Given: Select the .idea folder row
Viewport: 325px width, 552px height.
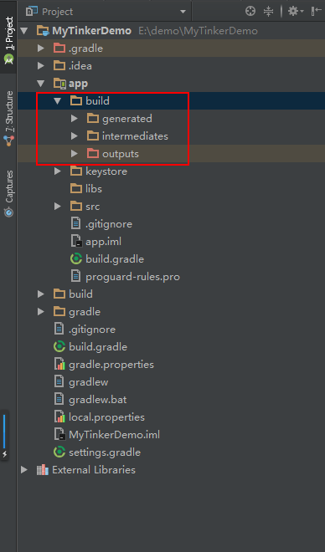Looking at the screenshot, I should coord(171,66).
